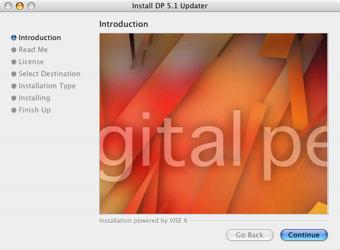This screenshot has height=250, width=340.
Task: Click the gray bullet beside Installing
Action: point(14,98)
